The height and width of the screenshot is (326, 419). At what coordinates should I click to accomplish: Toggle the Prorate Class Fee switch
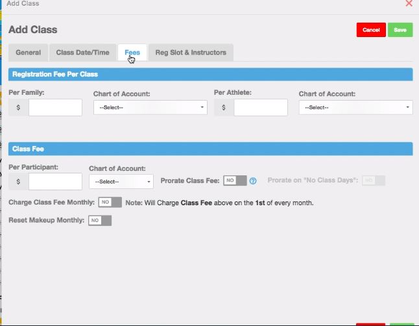[235, 181]
